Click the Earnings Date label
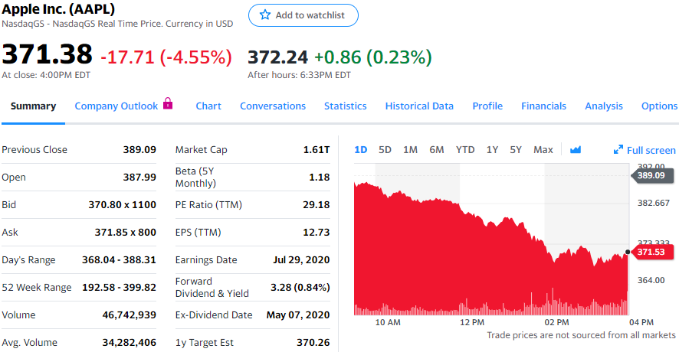The width and height of the screenshot is (679, 352). tap(206, 260)
